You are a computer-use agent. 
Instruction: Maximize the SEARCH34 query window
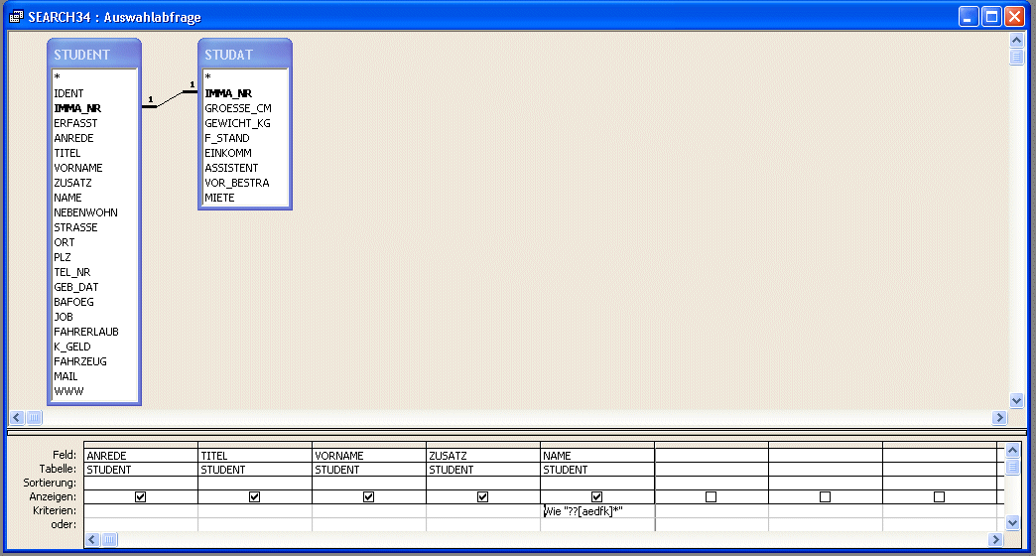coord(991,17)
